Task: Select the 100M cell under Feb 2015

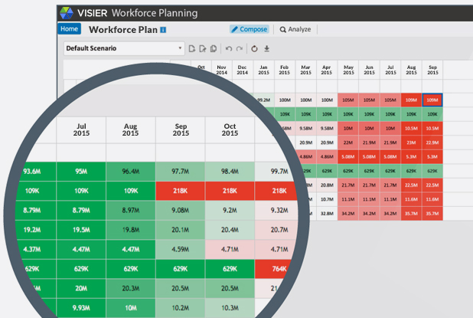Action: click(285, 100)
